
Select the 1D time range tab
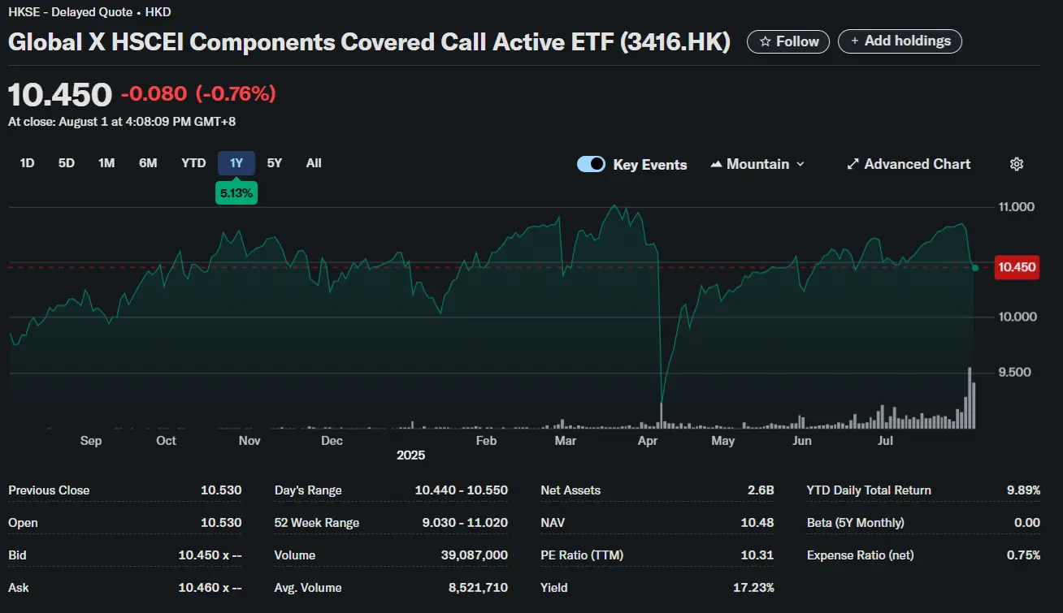click(27, 163)
